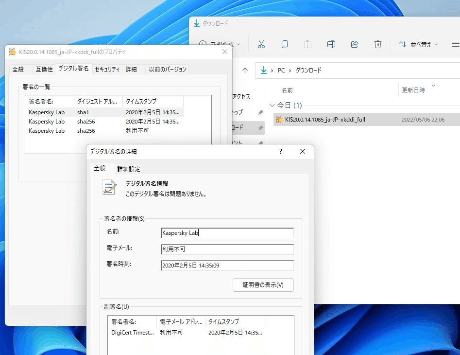Switch to the 互換性 tab
The height and width of the screenshot is (355, 460).
[44, 69]
